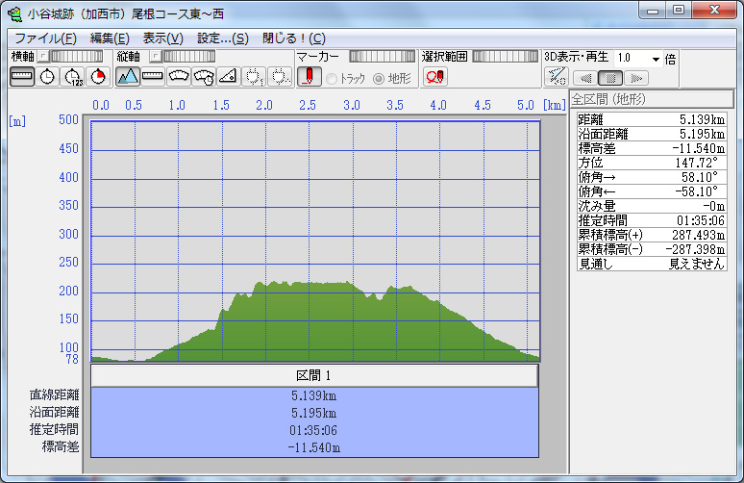Open the ファイル(F) menu

click(45, 38)
